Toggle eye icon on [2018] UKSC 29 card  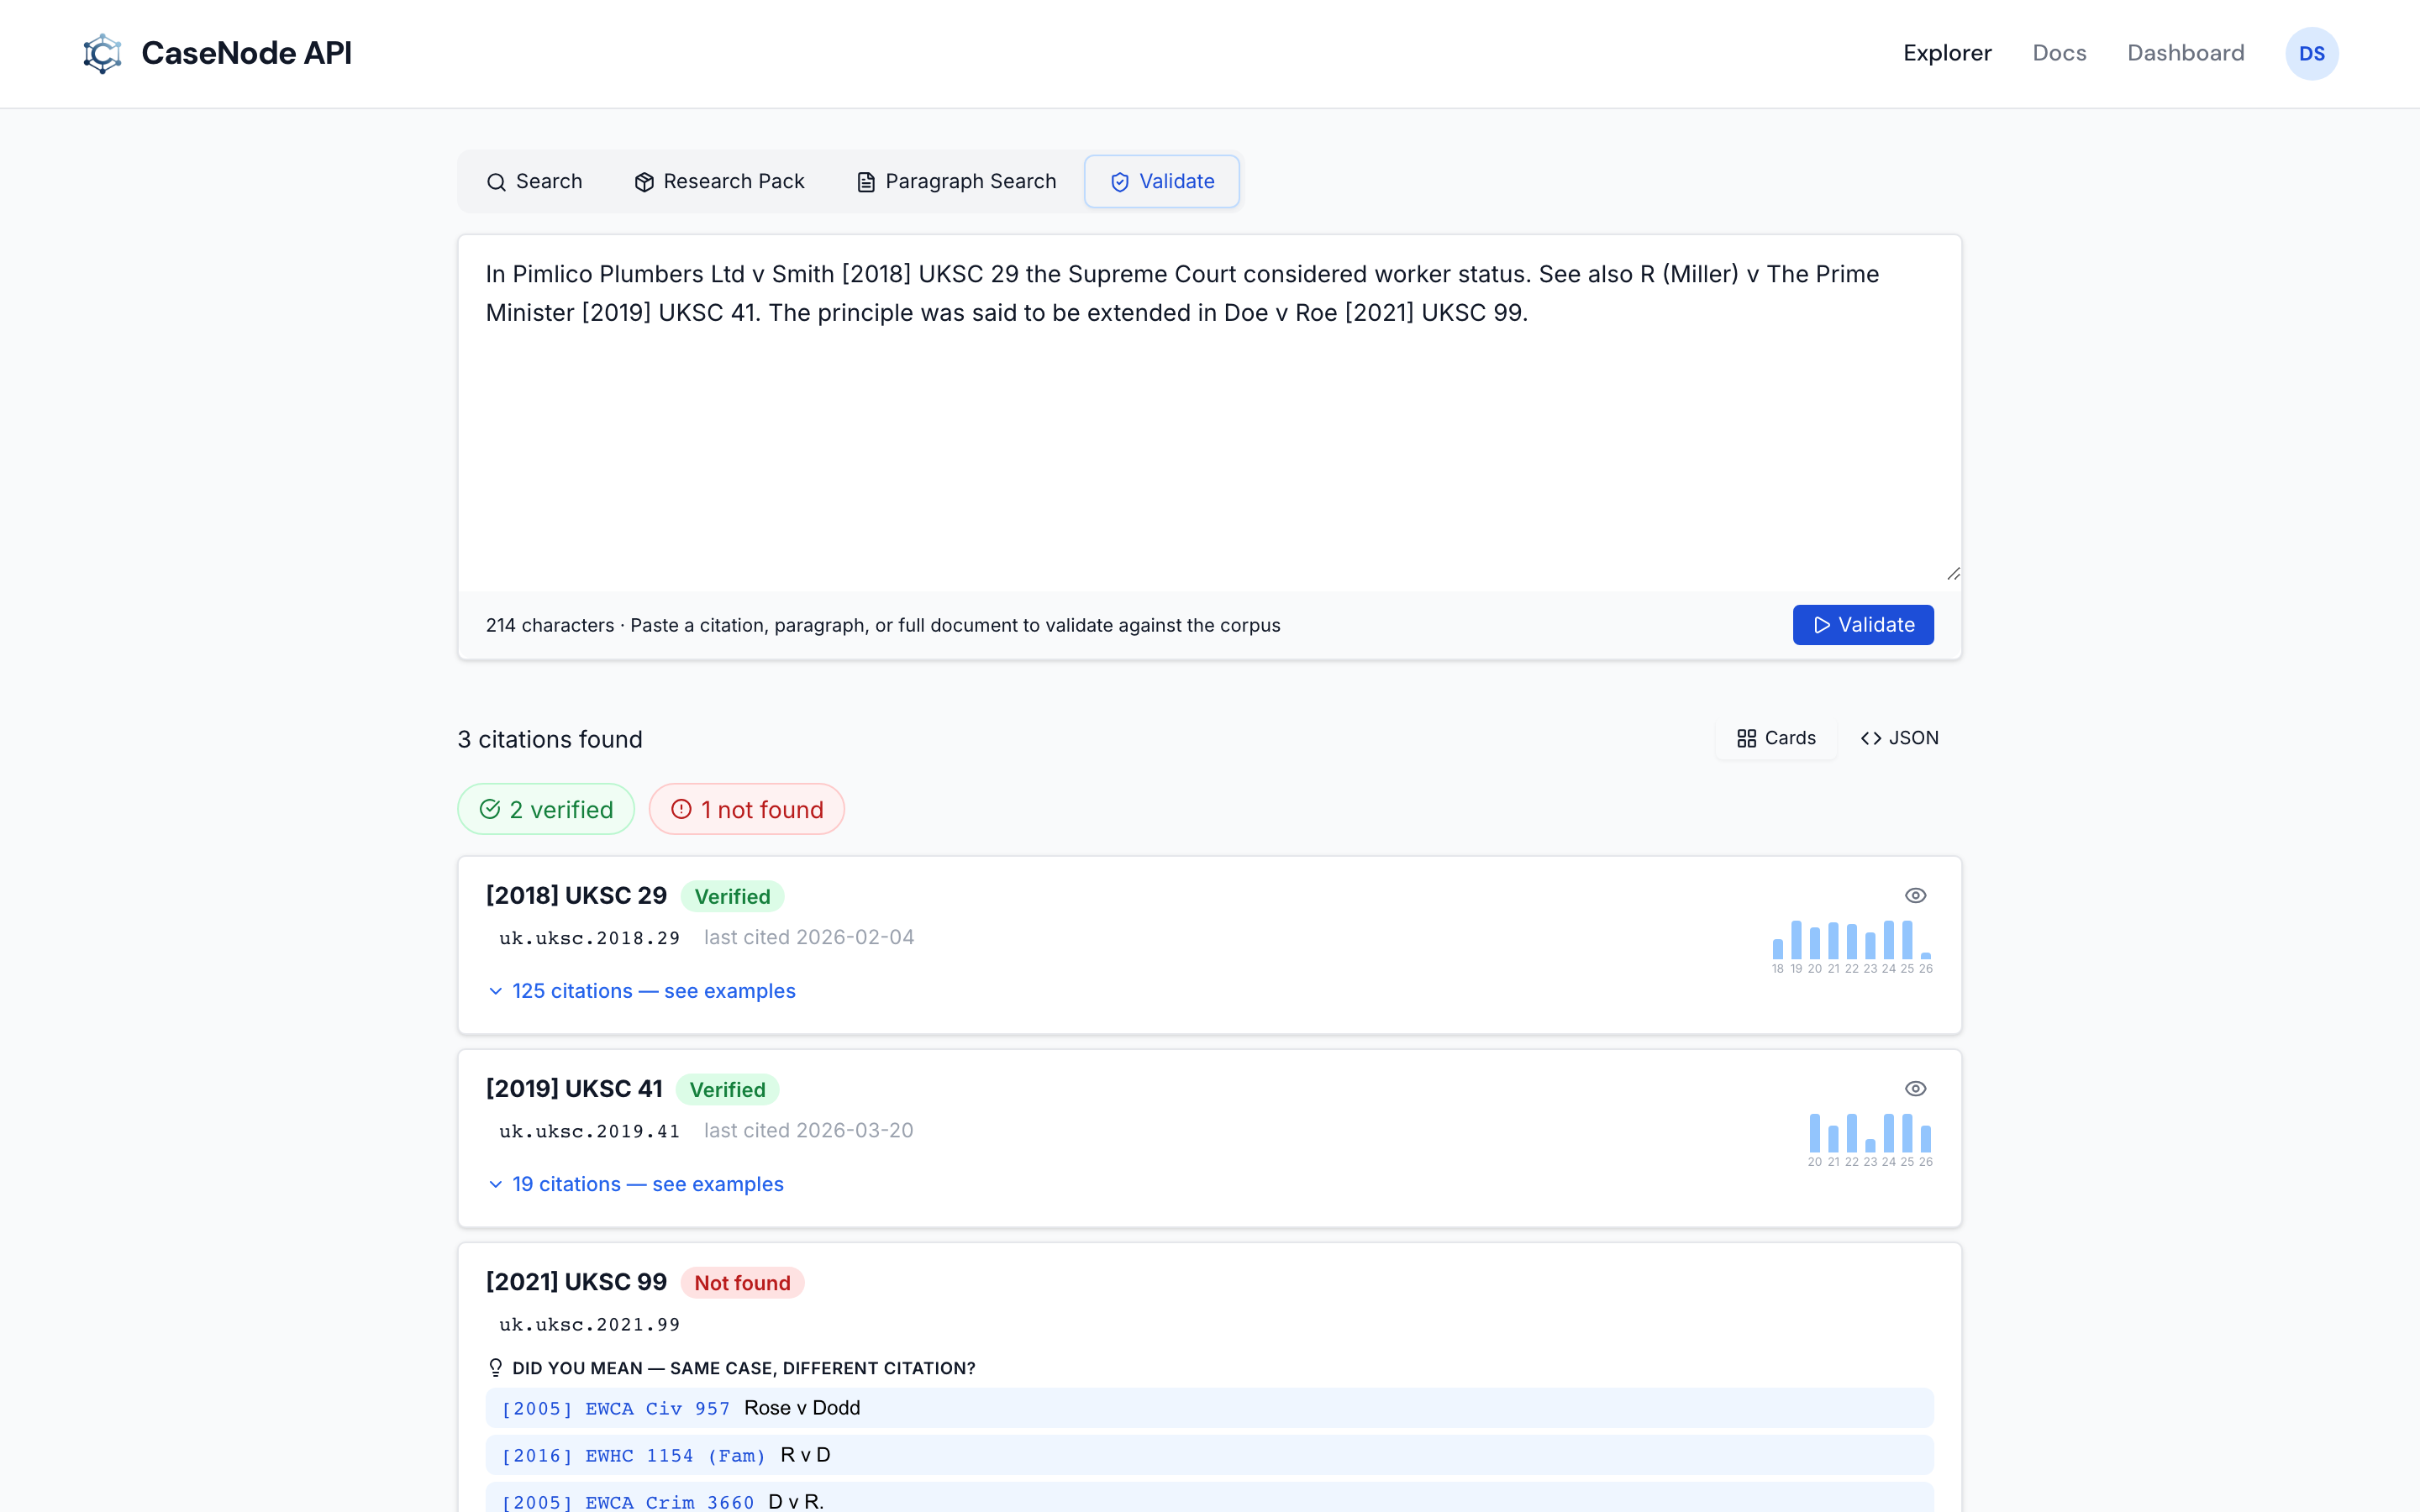coord(1915,895)
